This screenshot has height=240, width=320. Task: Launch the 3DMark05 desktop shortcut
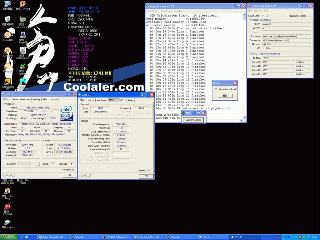pyautogui.click(x=7, y=52)
